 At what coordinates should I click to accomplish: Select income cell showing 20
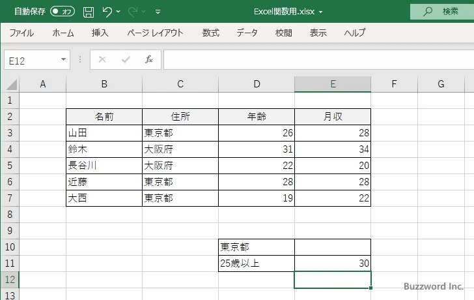click(x=333, y=166)
